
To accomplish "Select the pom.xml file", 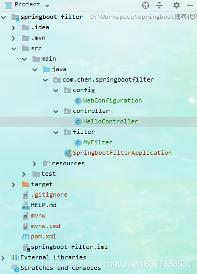I will point(43,236).
